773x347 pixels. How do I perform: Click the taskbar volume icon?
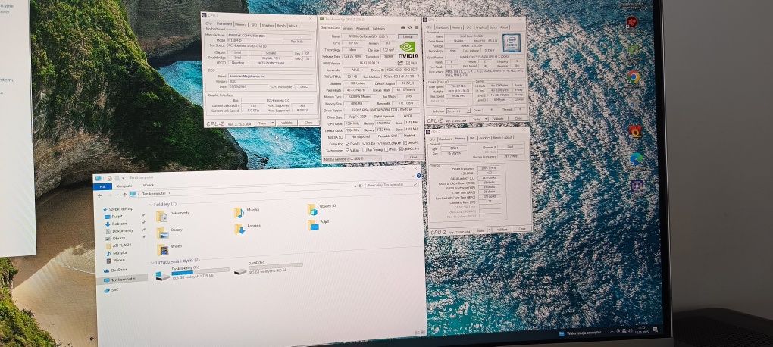[630, 331]
